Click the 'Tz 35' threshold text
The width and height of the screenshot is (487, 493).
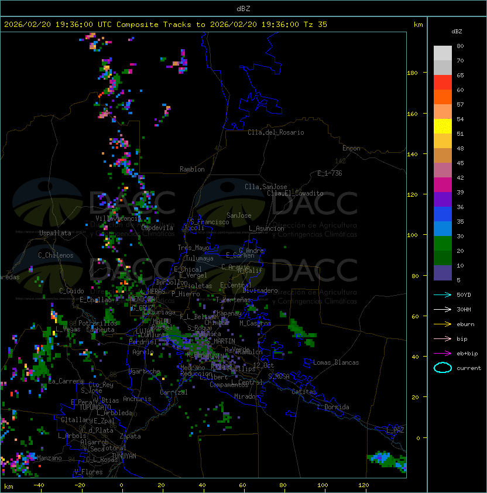[x=315, y=25]
